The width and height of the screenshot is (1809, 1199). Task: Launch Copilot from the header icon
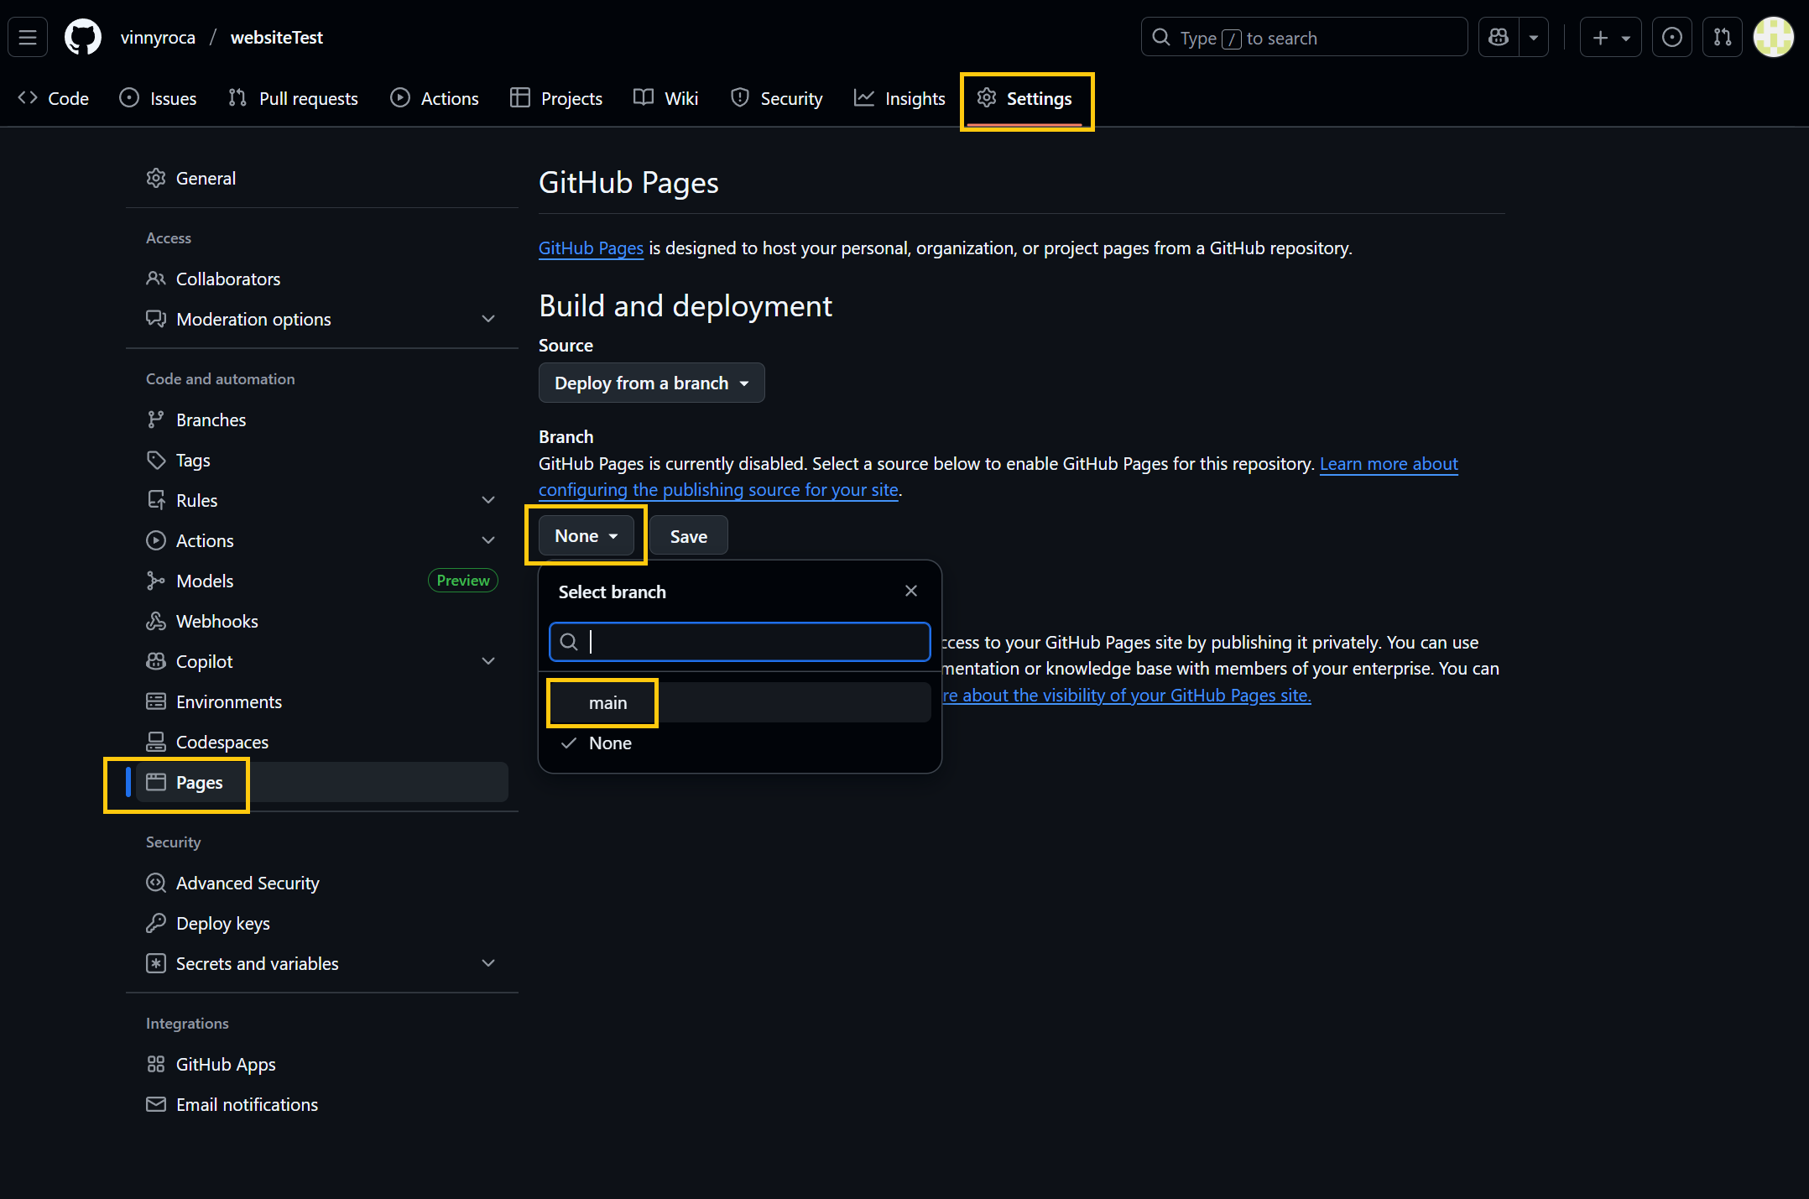point(1499,37)
